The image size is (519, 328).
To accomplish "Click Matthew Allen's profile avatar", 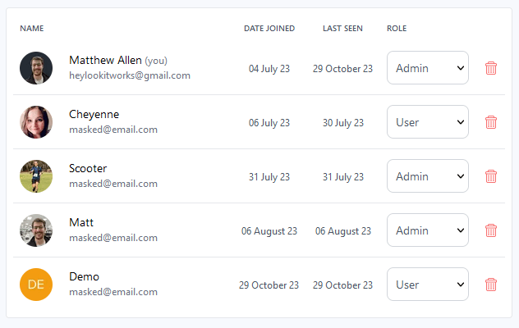I will 36,68.
